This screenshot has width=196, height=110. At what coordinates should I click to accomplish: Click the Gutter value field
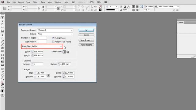(65, 64)
